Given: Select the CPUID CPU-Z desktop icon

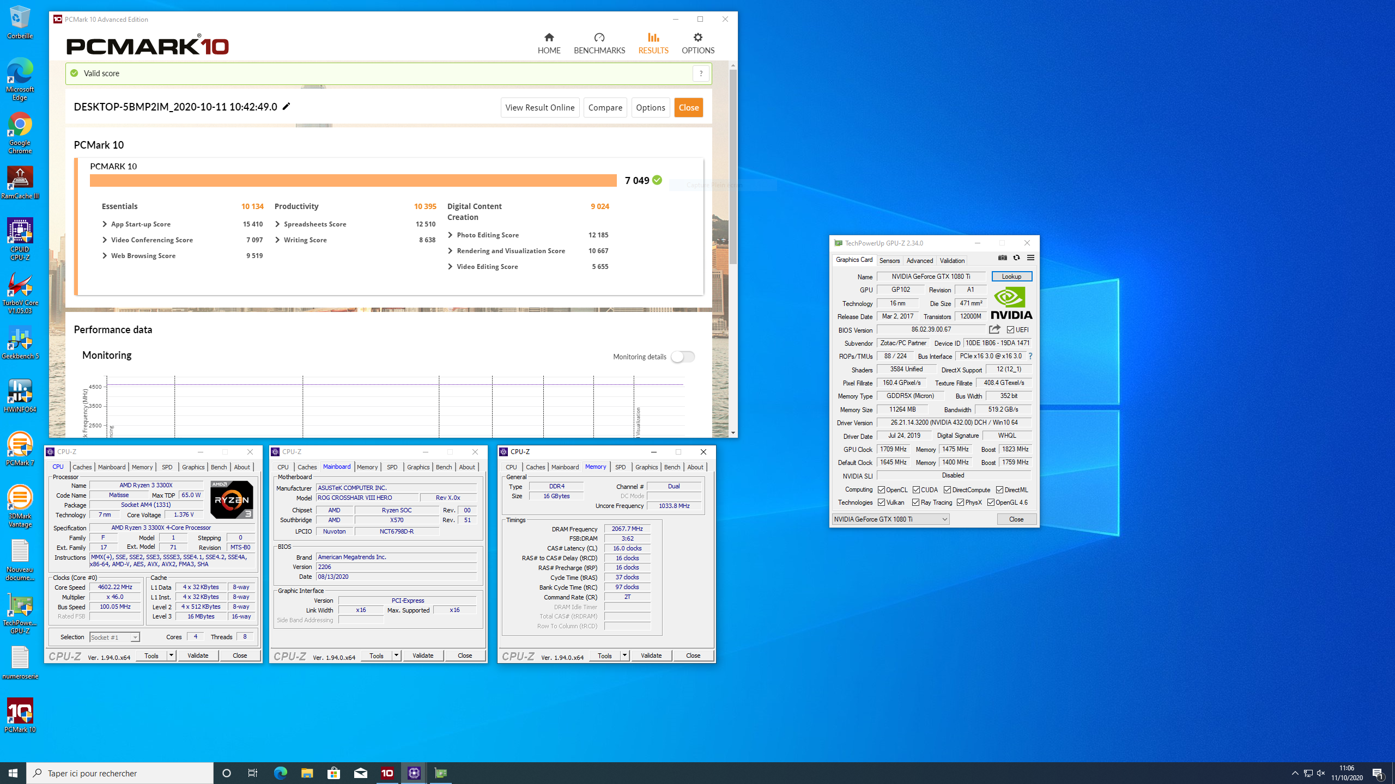Looking at the screenshot, I should click(20, 240).
